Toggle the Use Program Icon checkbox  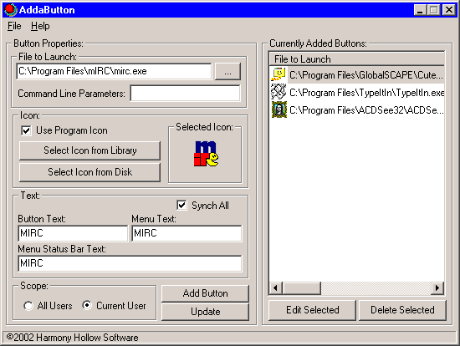tap(26, 130)
